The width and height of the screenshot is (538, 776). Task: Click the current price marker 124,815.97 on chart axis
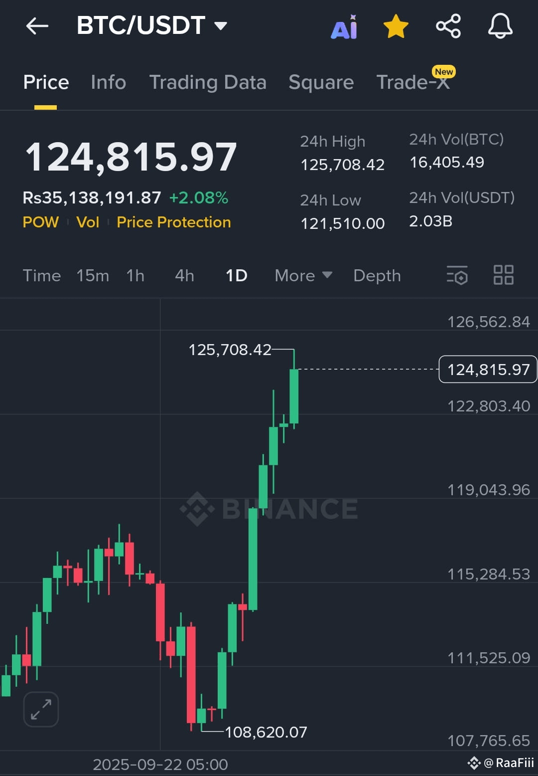click(x=488, y=370)
